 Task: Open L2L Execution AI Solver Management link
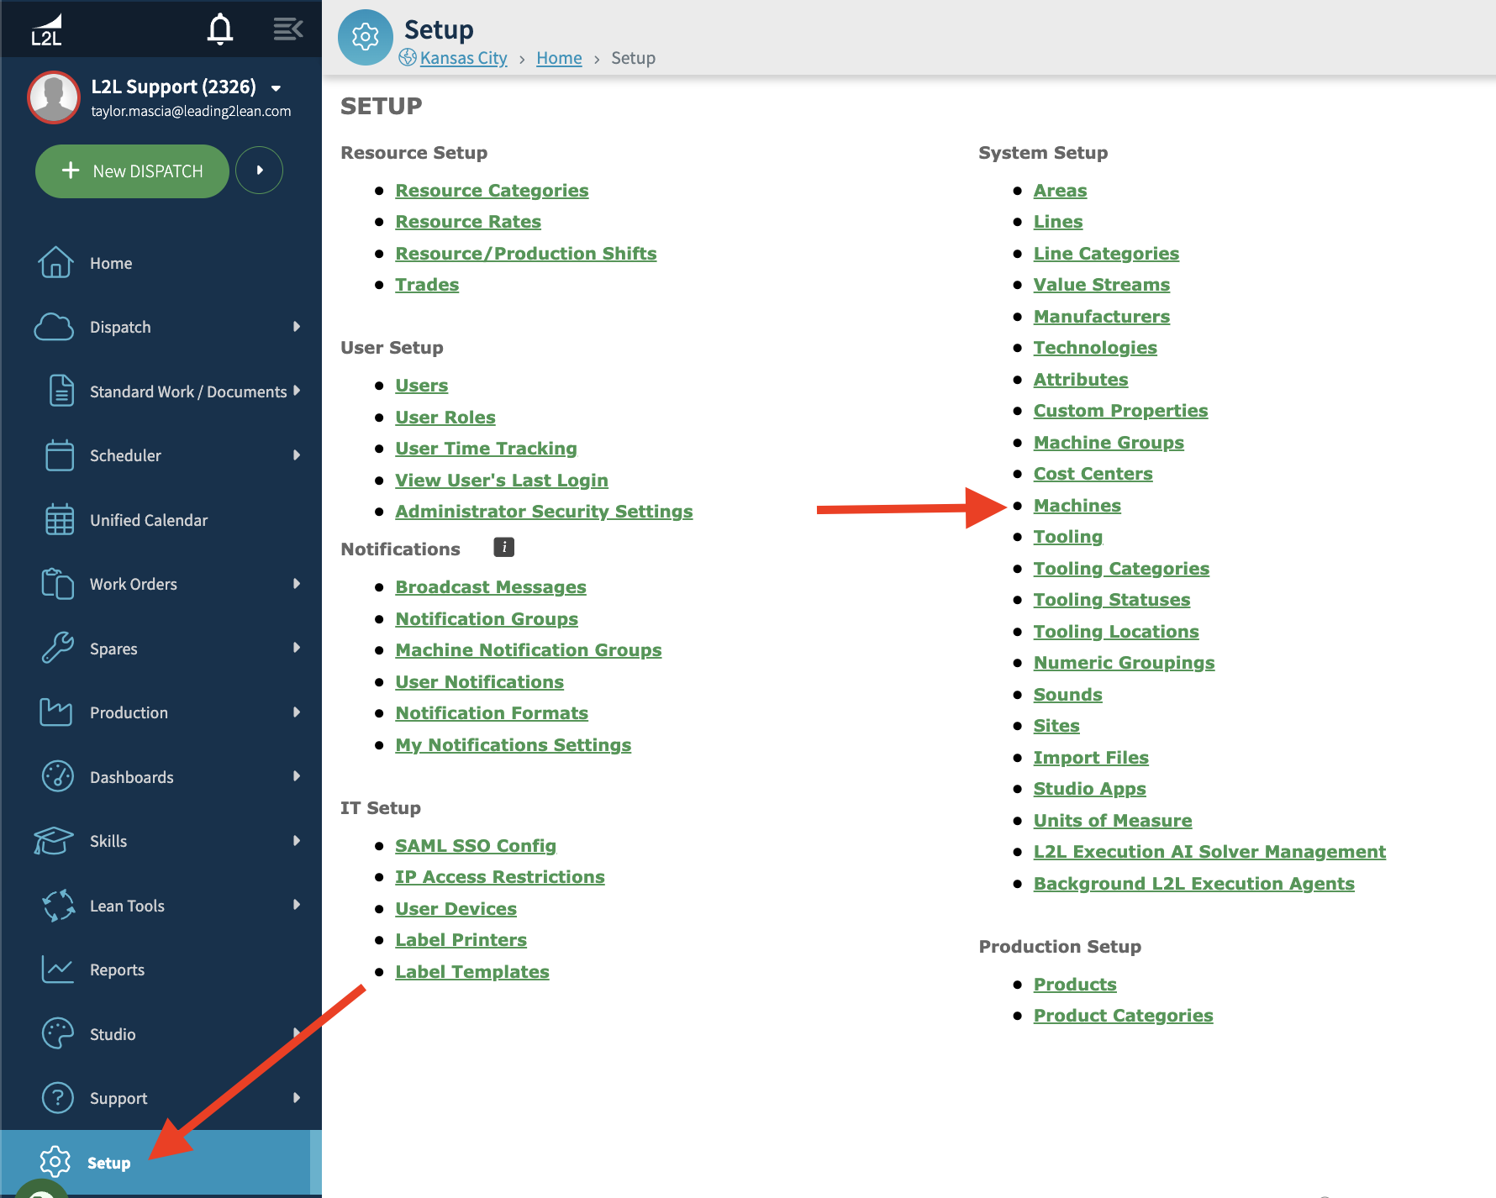(1209, 852)
